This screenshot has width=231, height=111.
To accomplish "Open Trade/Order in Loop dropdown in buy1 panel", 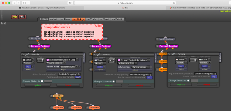I will 62,60.
